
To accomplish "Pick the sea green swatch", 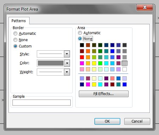I will pyautogui.click(x=100, y=57).
